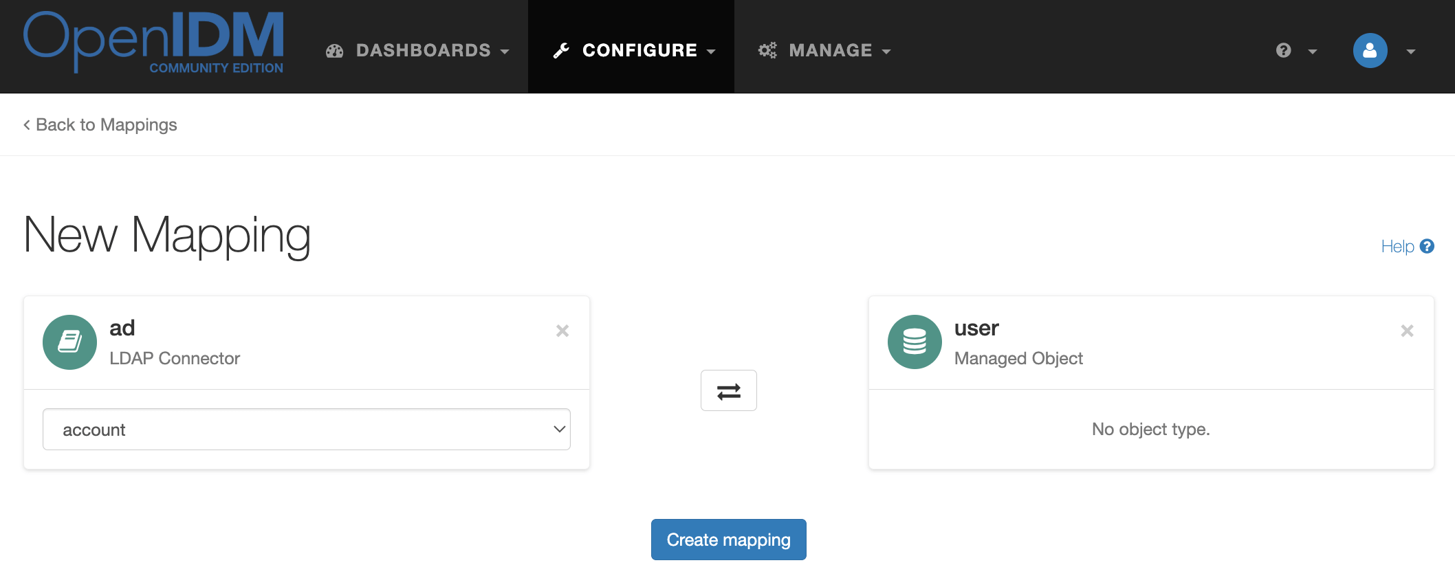
Task: Click the 'ad' connector title
Action: tap(122, 328)
